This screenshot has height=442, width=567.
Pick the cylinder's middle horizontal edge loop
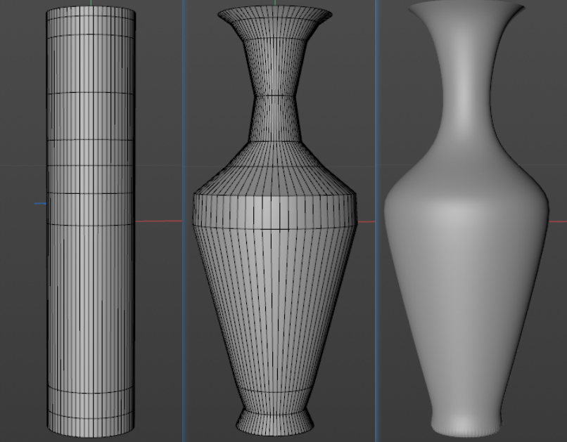click(x=90, y=225)
